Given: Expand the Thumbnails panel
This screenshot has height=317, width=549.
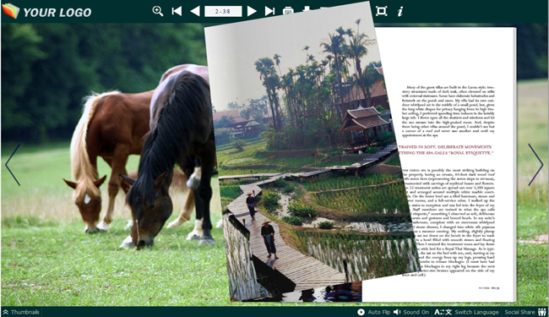Looking at the screenshot, I should (21, 312).
